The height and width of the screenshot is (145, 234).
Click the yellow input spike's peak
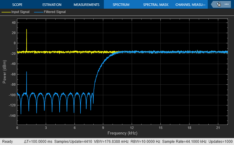point(27,29)
